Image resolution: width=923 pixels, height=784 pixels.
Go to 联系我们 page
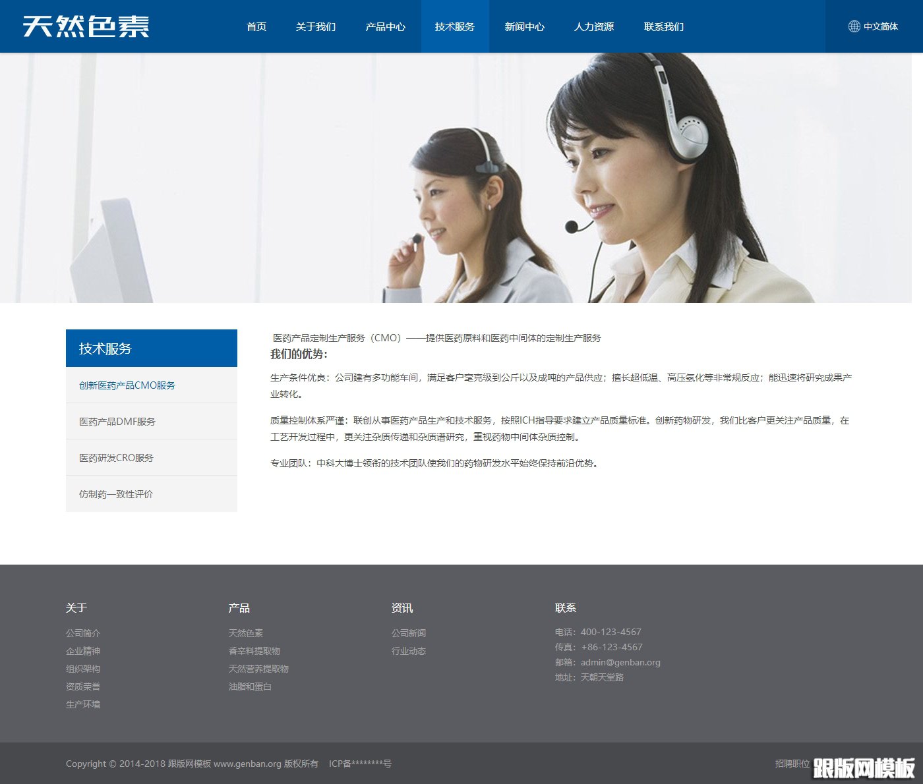pyautogui.click(x=663, y=26)
